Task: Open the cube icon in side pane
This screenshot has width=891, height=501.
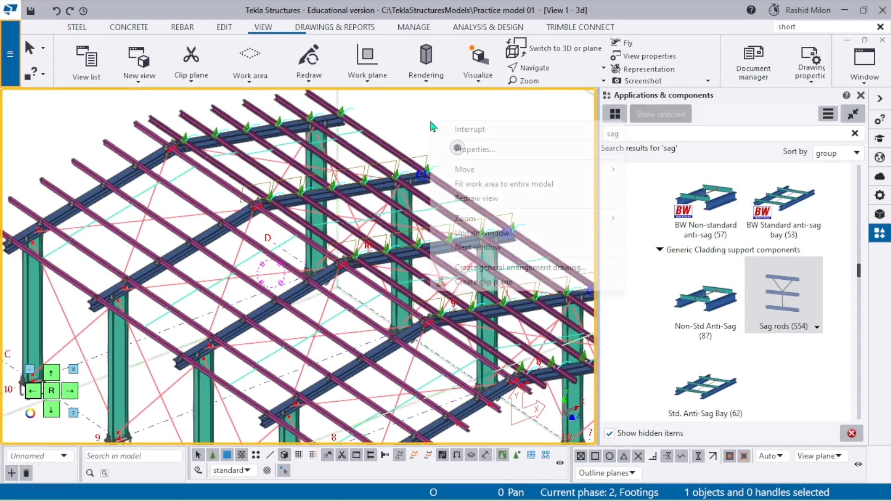Action: (879, 214)
